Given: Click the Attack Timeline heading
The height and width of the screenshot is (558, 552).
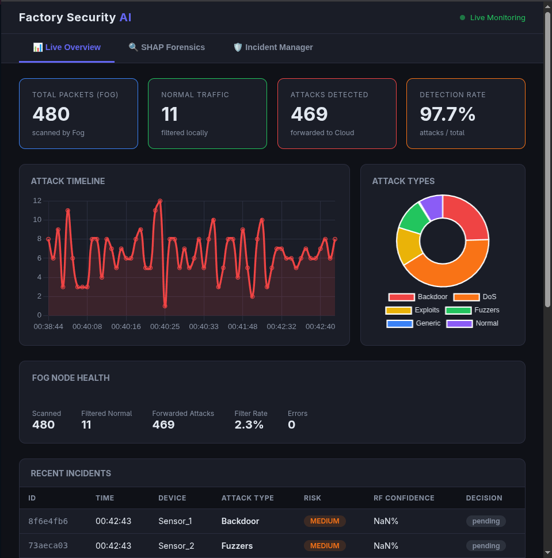Looking at the screenshot, I should coord(68,181).
